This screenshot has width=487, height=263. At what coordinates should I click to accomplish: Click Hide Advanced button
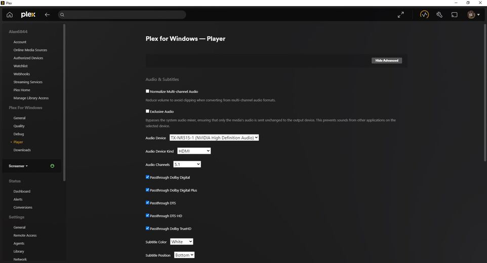pyautogui.click(x=387, y=61)
